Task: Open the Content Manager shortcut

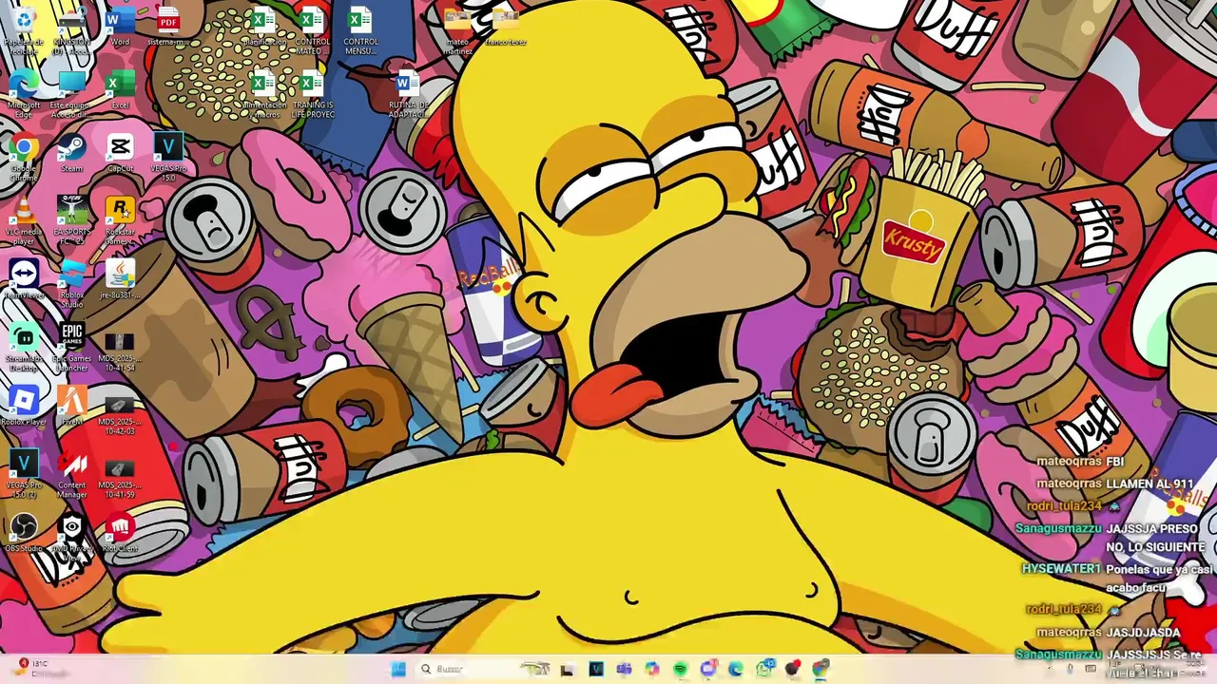Action: [x=72, y=473]
